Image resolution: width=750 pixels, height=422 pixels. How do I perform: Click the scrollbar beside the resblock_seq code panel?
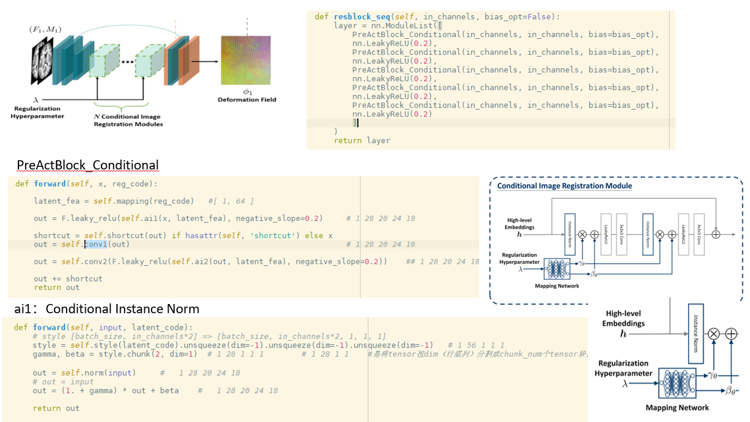pyautogui.click(x=672, y=73)
